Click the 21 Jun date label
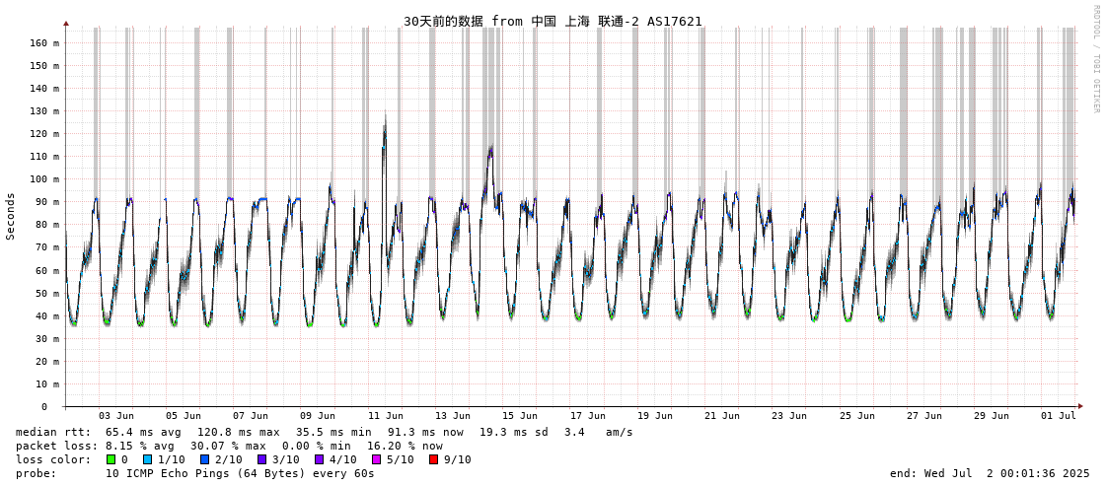 [721, 416]
